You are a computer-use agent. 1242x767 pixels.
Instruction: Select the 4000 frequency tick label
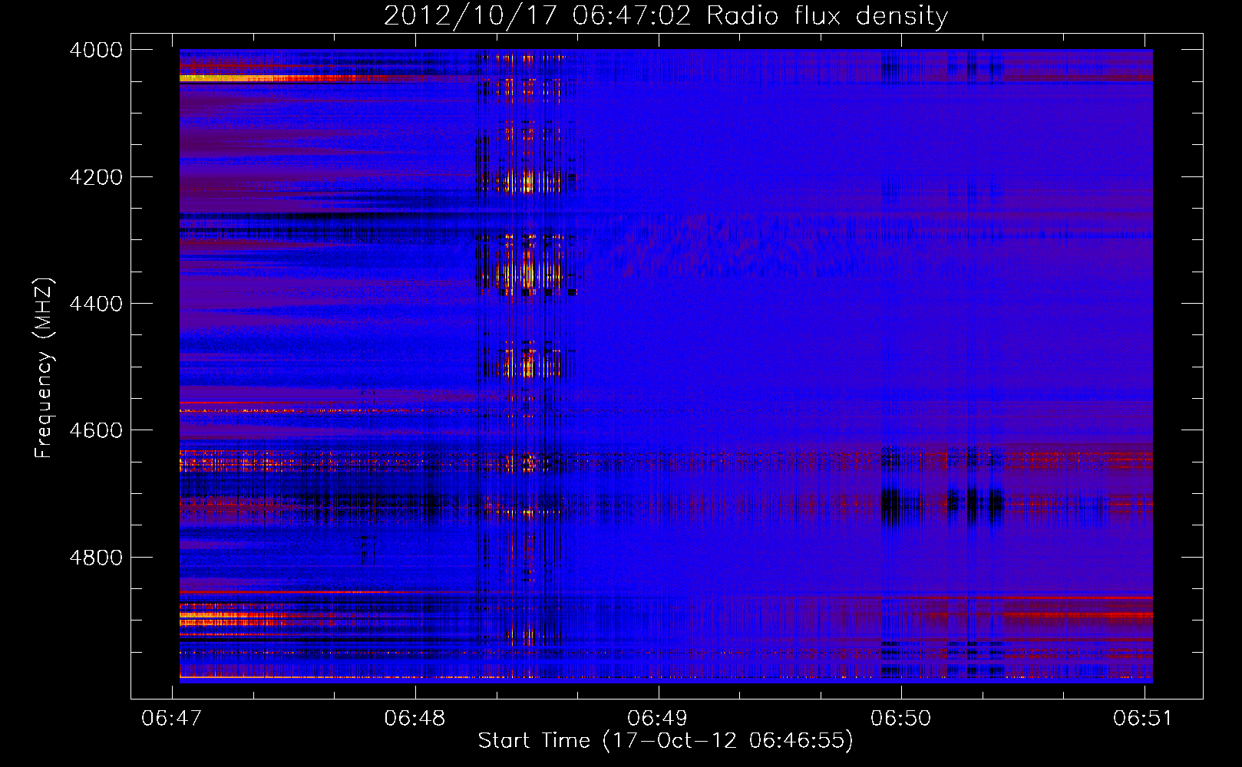point(96,50)
